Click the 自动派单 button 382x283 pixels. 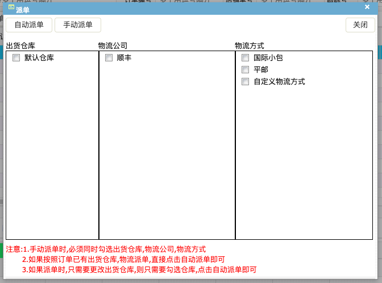point(29,25)
